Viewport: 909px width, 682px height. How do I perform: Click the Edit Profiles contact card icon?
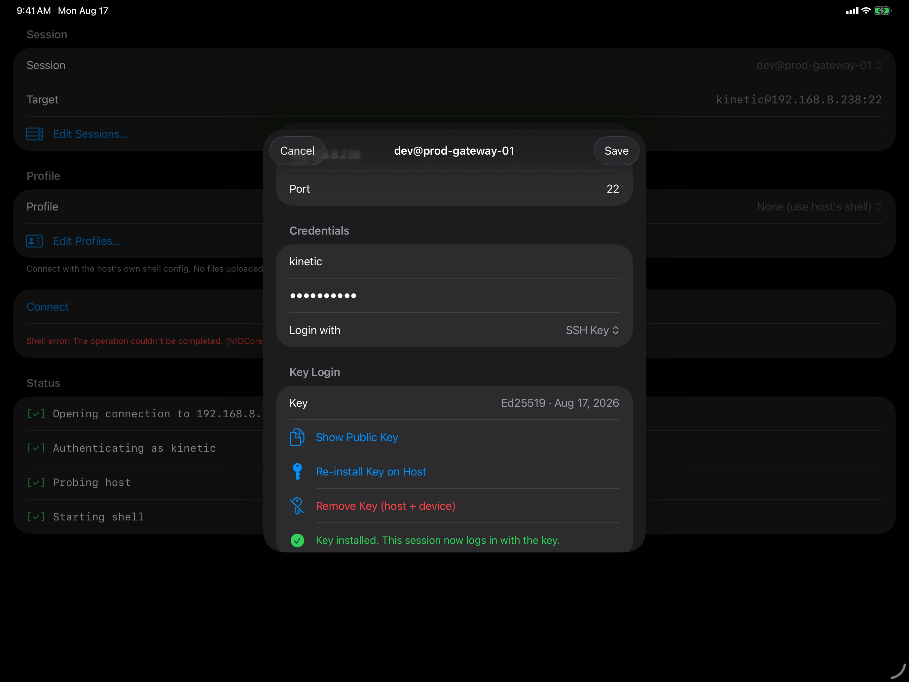click(x=35, y=241)
